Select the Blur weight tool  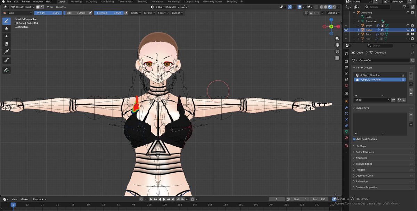[6, 29]
